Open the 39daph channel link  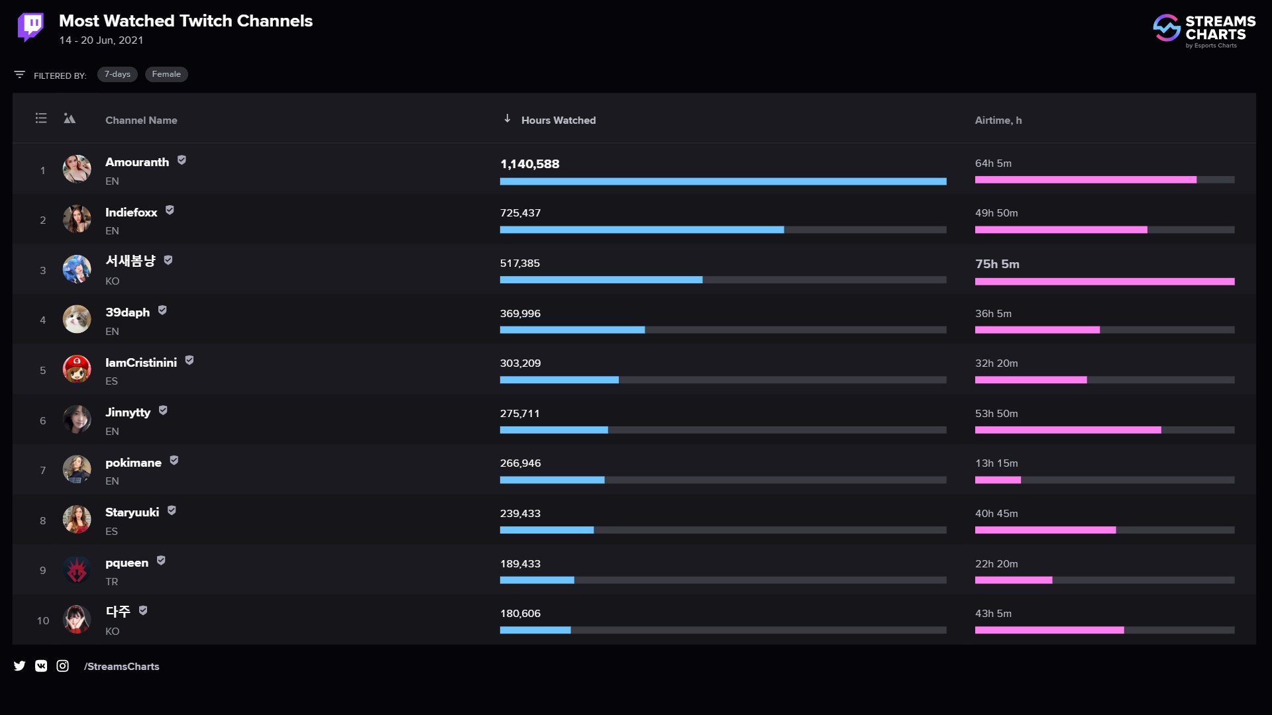(127, 312)
